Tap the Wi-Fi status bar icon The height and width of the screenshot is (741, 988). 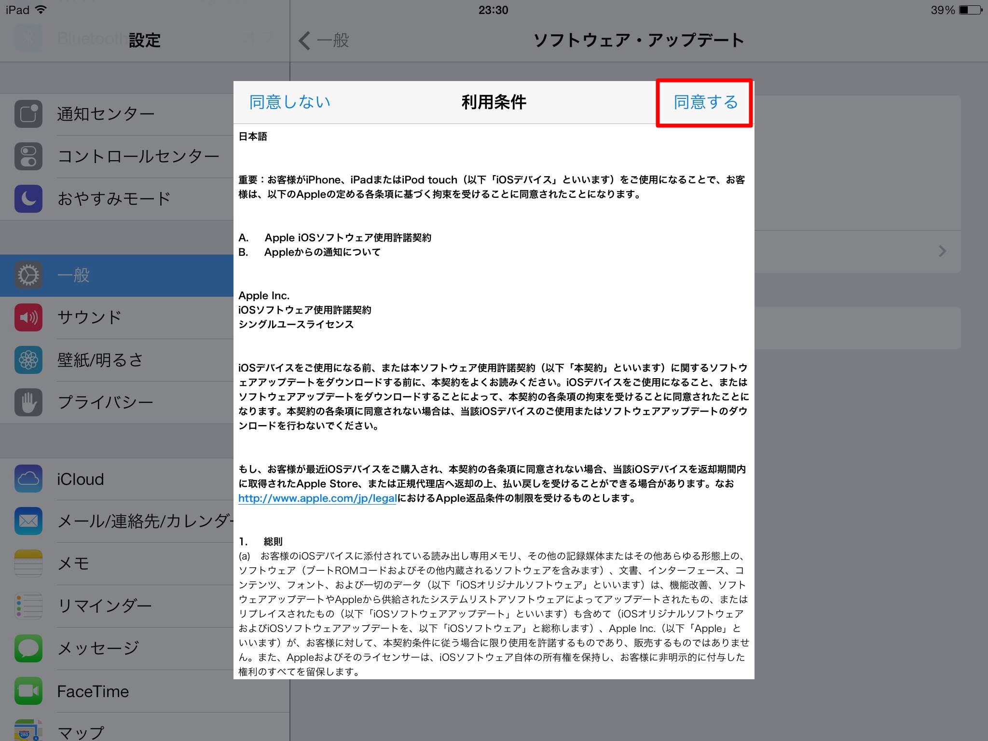[41, 10]
